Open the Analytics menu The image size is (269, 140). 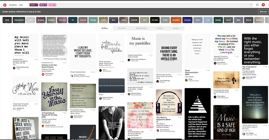point(13,5)
